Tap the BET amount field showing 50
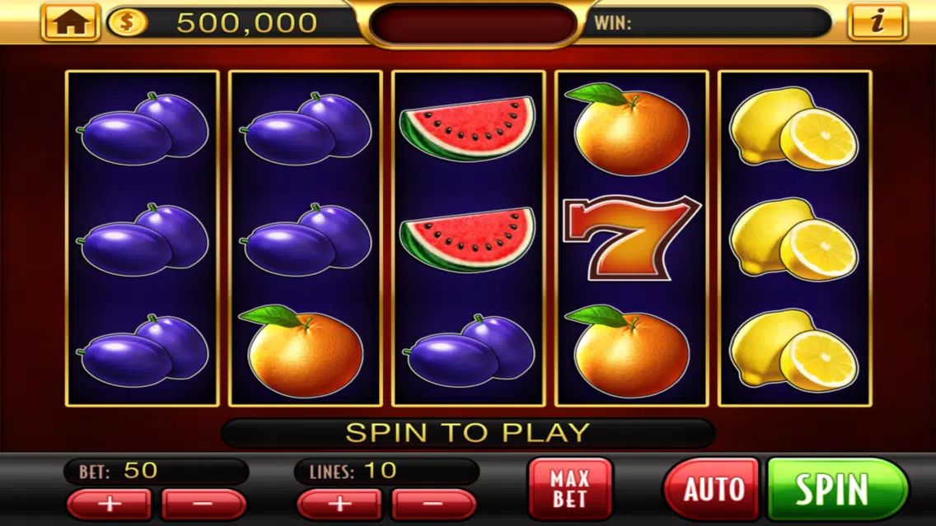 pyautogui.click(x=157, y=471)
